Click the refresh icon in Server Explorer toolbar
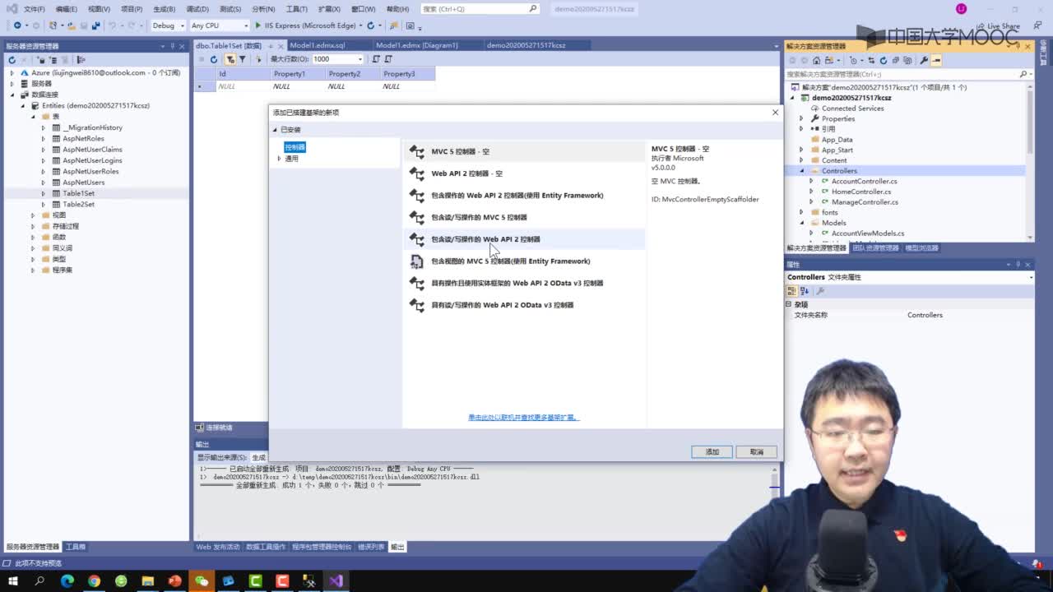This screenshot has height=592, width=1053. point(12,60)
